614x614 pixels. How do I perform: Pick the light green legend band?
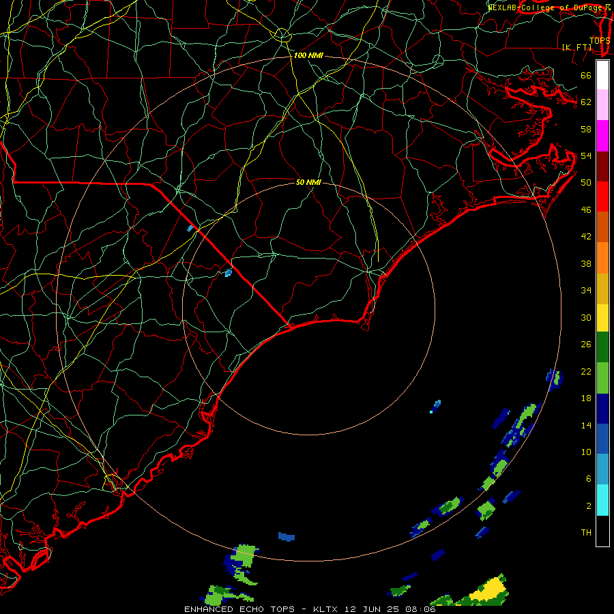(x=602, y=378)
